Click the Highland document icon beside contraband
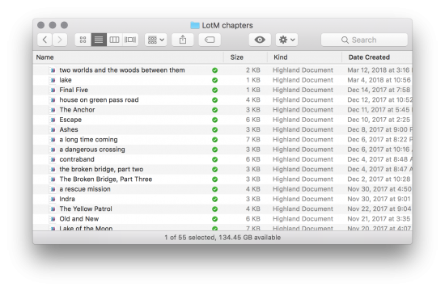Image resolution: width=445 pixels, height=291 pixels. click(x=53, y=159)
